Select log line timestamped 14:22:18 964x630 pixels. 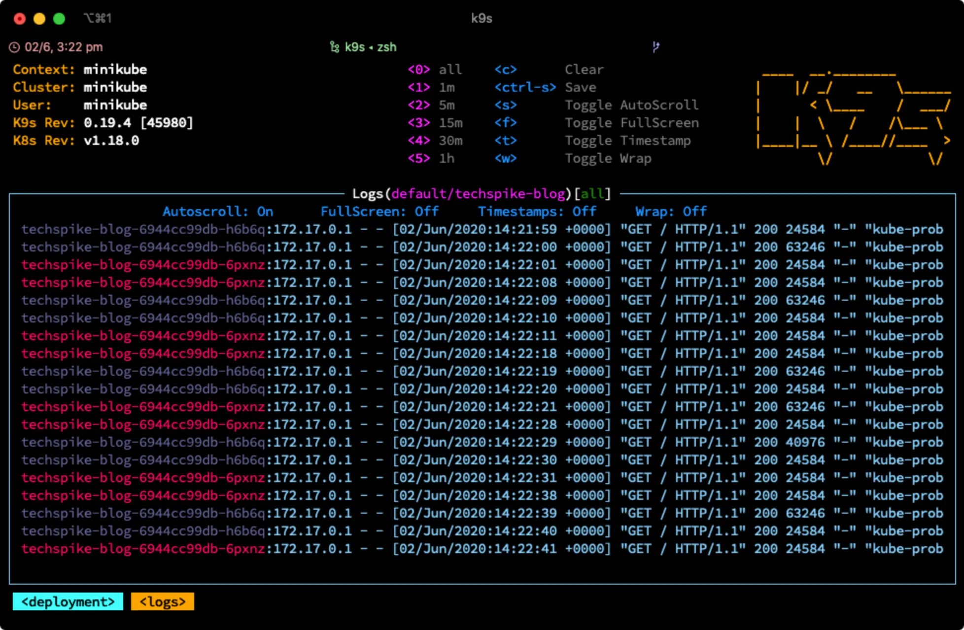click(x=482, y=353)
